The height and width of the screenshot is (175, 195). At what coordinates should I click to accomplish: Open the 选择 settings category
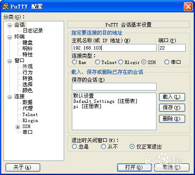coord(27,85)
